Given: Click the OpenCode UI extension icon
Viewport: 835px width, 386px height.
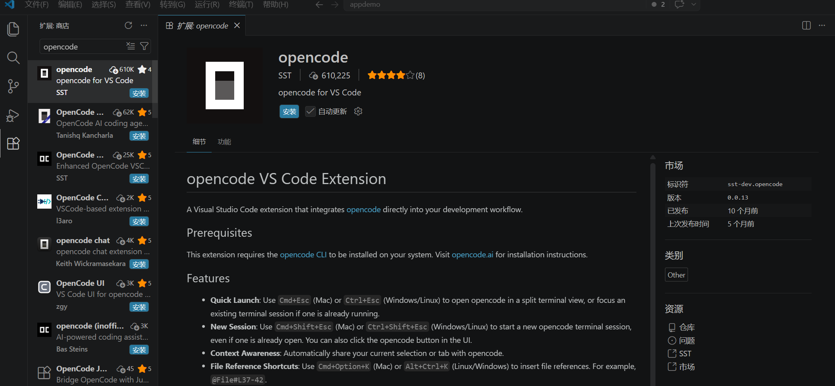Looking at the screenshot, I should 44,287.
